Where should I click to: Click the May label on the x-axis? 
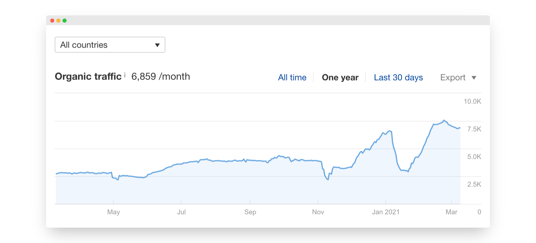coord(113,212)
